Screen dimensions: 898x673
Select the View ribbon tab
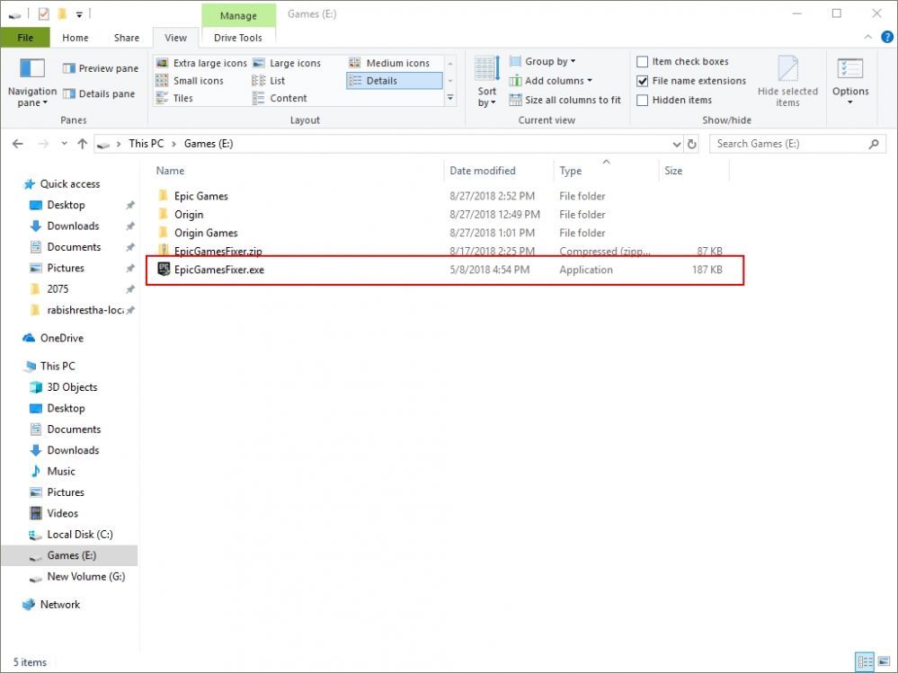175,38
